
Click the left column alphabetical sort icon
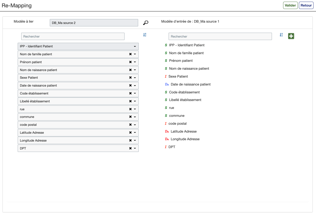point(145,35)
